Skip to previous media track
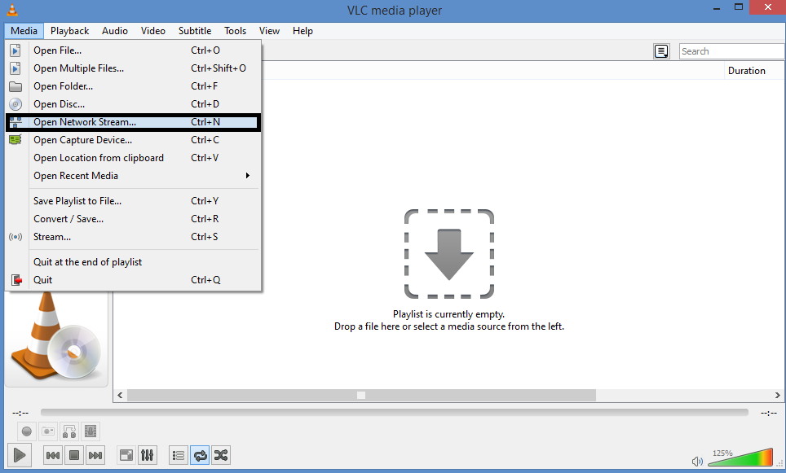 pos(53,455)
